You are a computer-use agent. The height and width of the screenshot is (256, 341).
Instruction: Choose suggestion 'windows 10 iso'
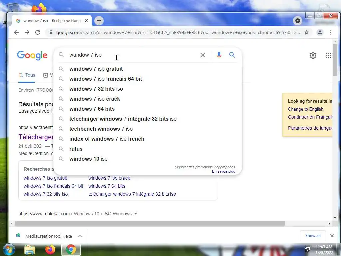[x=148, y=159]
